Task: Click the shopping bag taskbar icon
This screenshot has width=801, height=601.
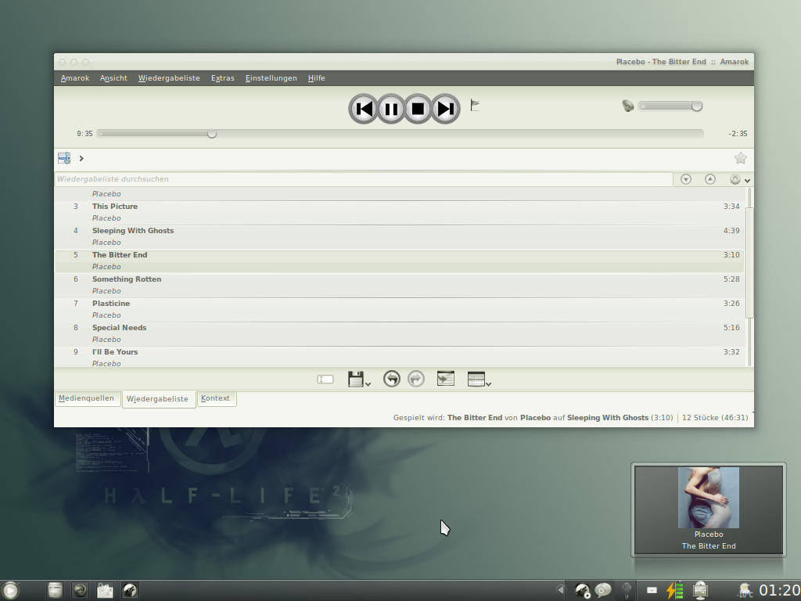Action: pyautogui.click(x=105, y=590)
